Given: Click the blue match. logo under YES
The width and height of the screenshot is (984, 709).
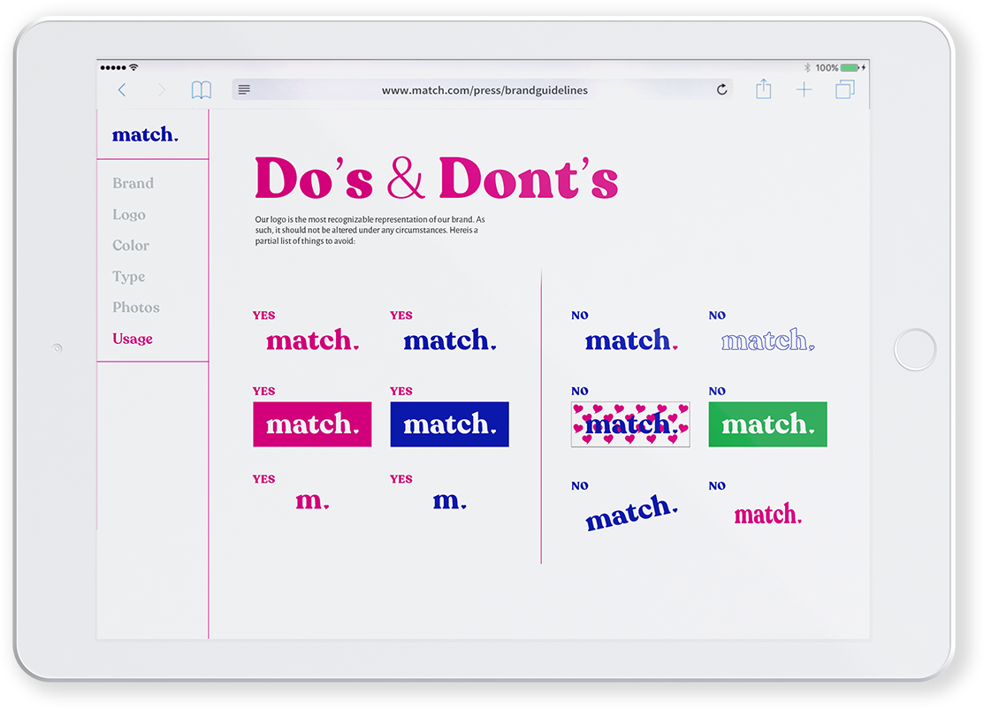Looking at the screenshot, I should pyautogui.click(x=449, y=340).
